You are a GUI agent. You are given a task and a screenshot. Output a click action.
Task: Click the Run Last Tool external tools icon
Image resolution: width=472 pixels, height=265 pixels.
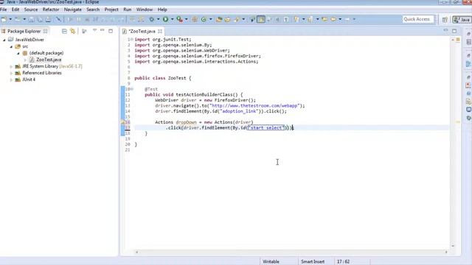click(180, 19)
